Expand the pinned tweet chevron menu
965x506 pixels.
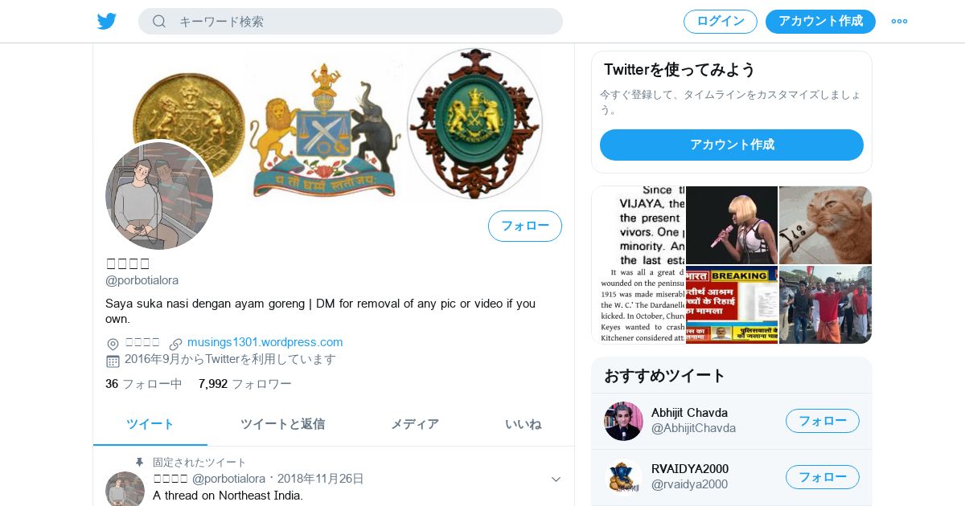(x=556, y=479)
